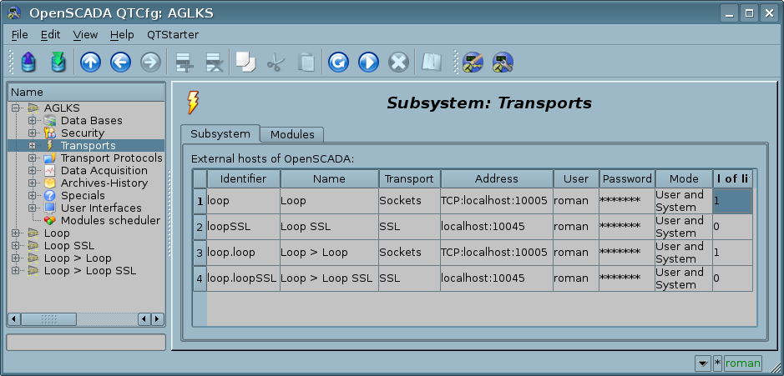Click the Address cell of loopSSL row
Screen dimensions: 784x376
click(x=496, y=227)
